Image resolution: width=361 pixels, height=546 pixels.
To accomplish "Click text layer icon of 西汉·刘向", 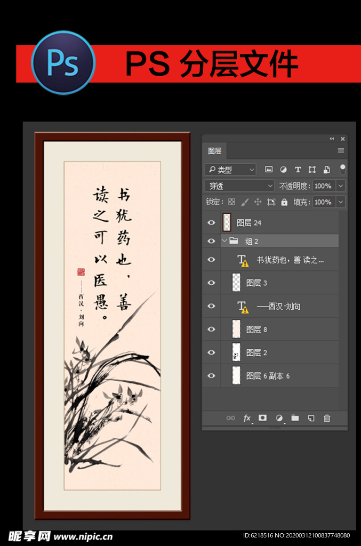I will [243, 307].
